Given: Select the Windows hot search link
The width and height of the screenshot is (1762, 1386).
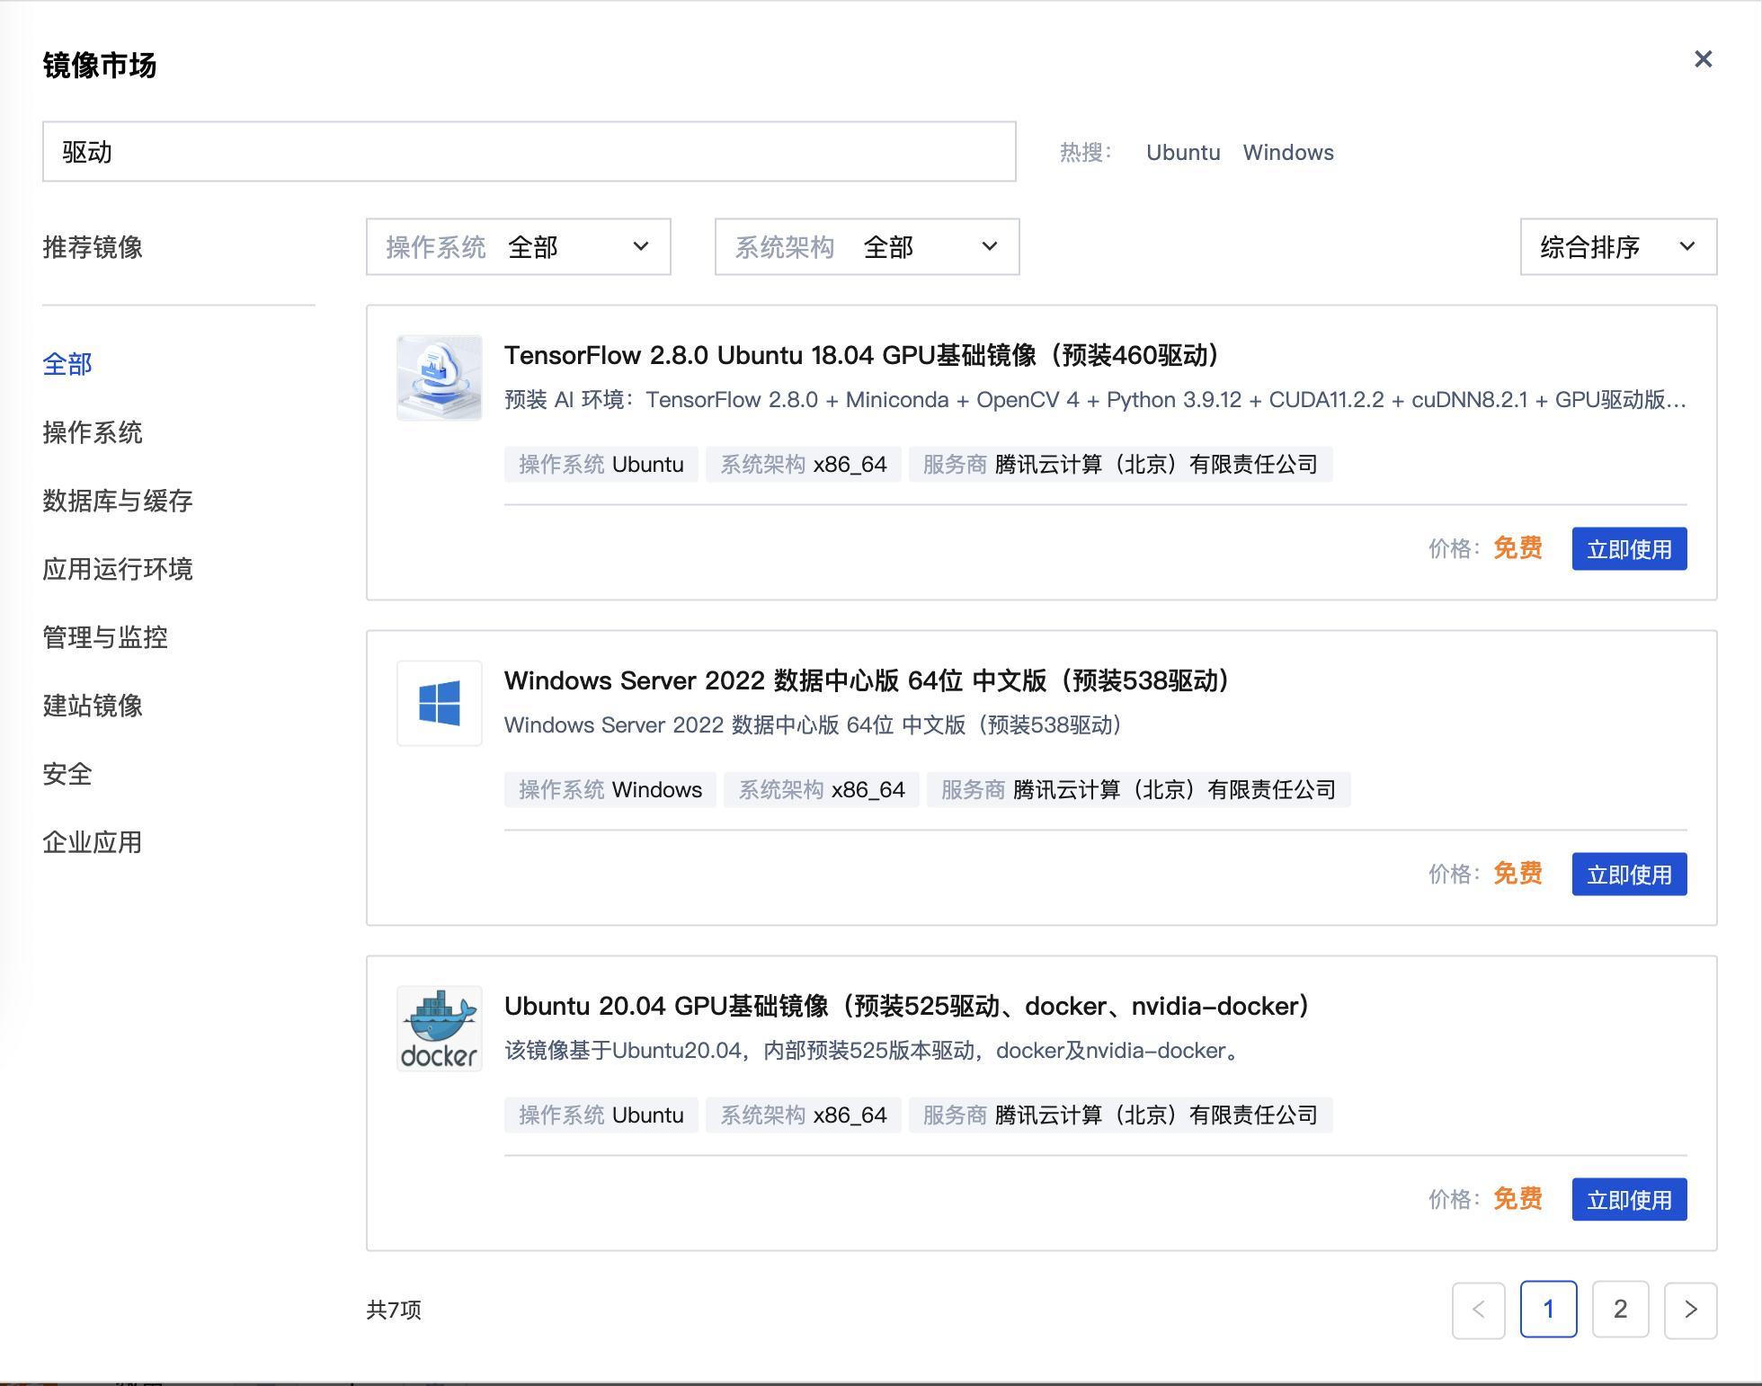Looking at the screenshot, I should coord(1288,153).
